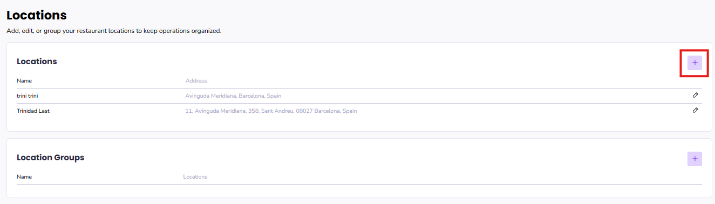Click the empty area below Location Groups column headers
Viewport: 715px width, 204px height.
(x=359, y=190)
